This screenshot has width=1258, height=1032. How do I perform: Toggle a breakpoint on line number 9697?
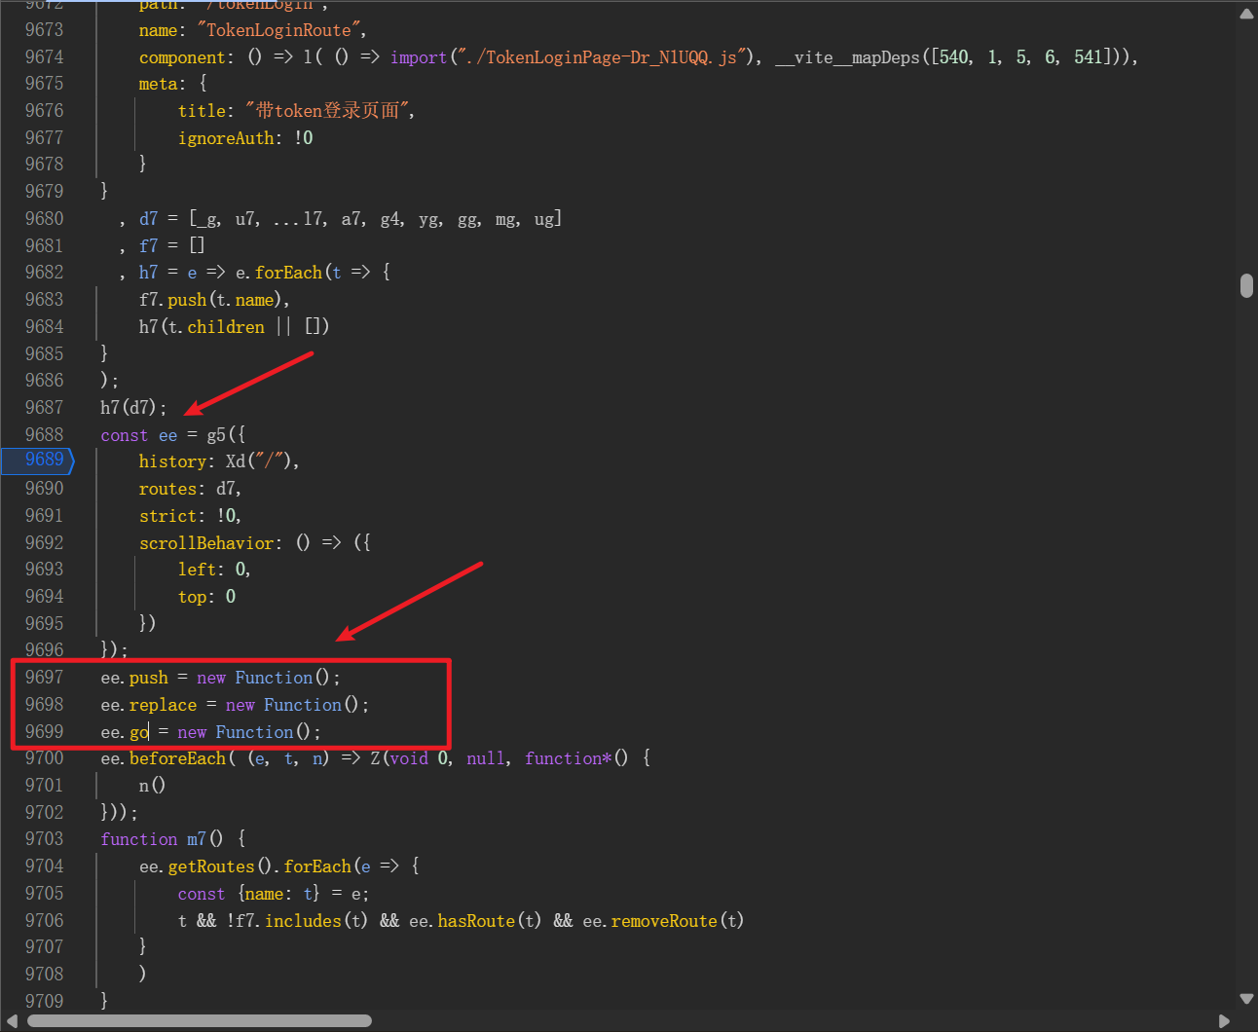pyautogui.click(x=44, y=678)
